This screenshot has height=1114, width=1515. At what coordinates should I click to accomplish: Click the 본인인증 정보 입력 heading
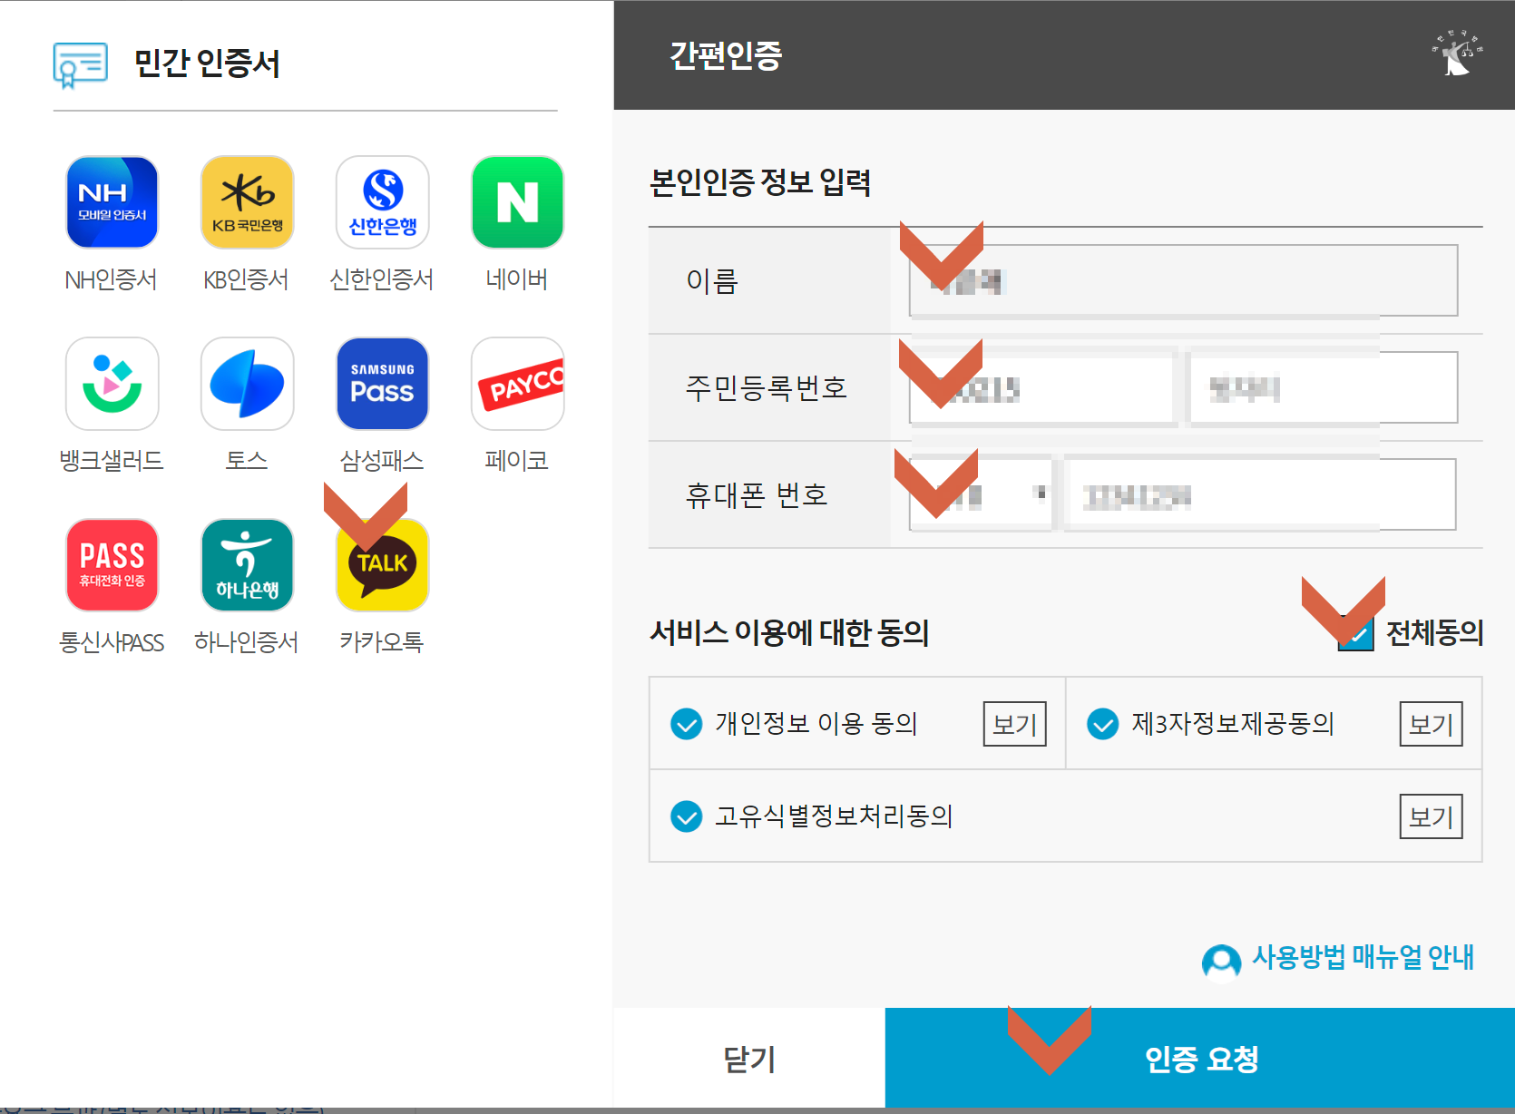click(x=760, y=182)
